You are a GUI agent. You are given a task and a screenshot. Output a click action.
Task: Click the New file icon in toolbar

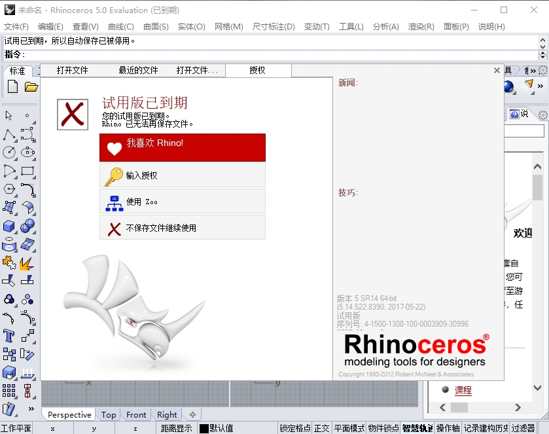point(12,86)
